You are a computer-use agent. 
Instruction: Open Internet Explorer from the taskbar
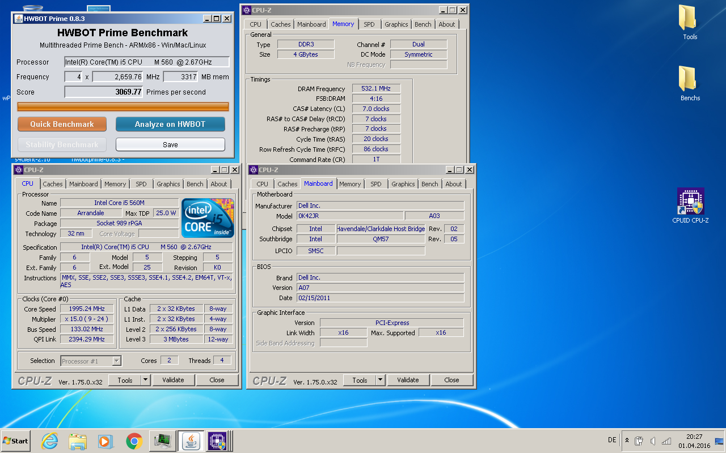(49, 441)
